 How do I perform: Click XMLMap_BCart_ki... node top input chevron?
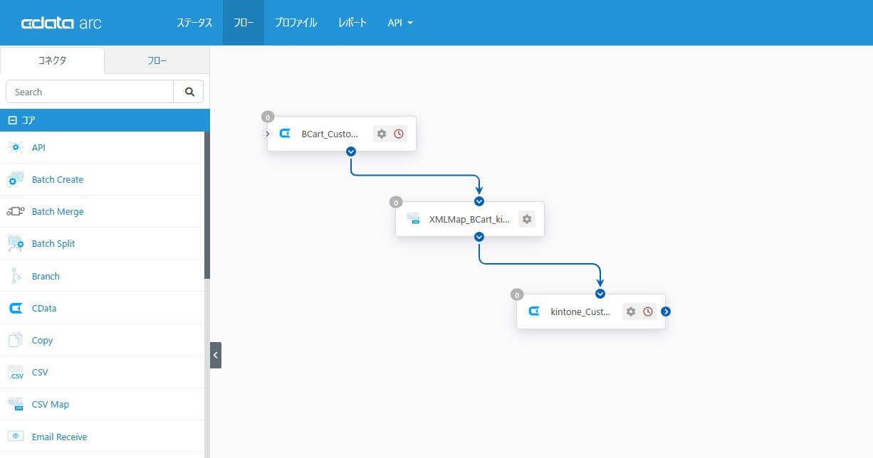(479, 201)
